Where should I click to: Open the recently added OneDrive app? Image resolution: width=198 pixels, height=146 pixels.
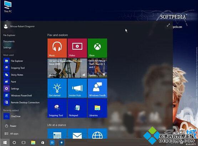(12, 116)
